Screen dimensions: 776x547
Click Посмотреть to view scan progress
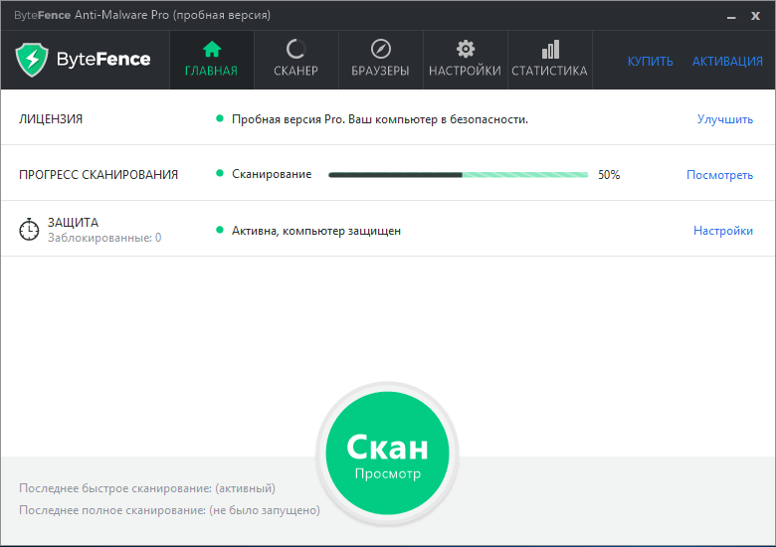719,175
